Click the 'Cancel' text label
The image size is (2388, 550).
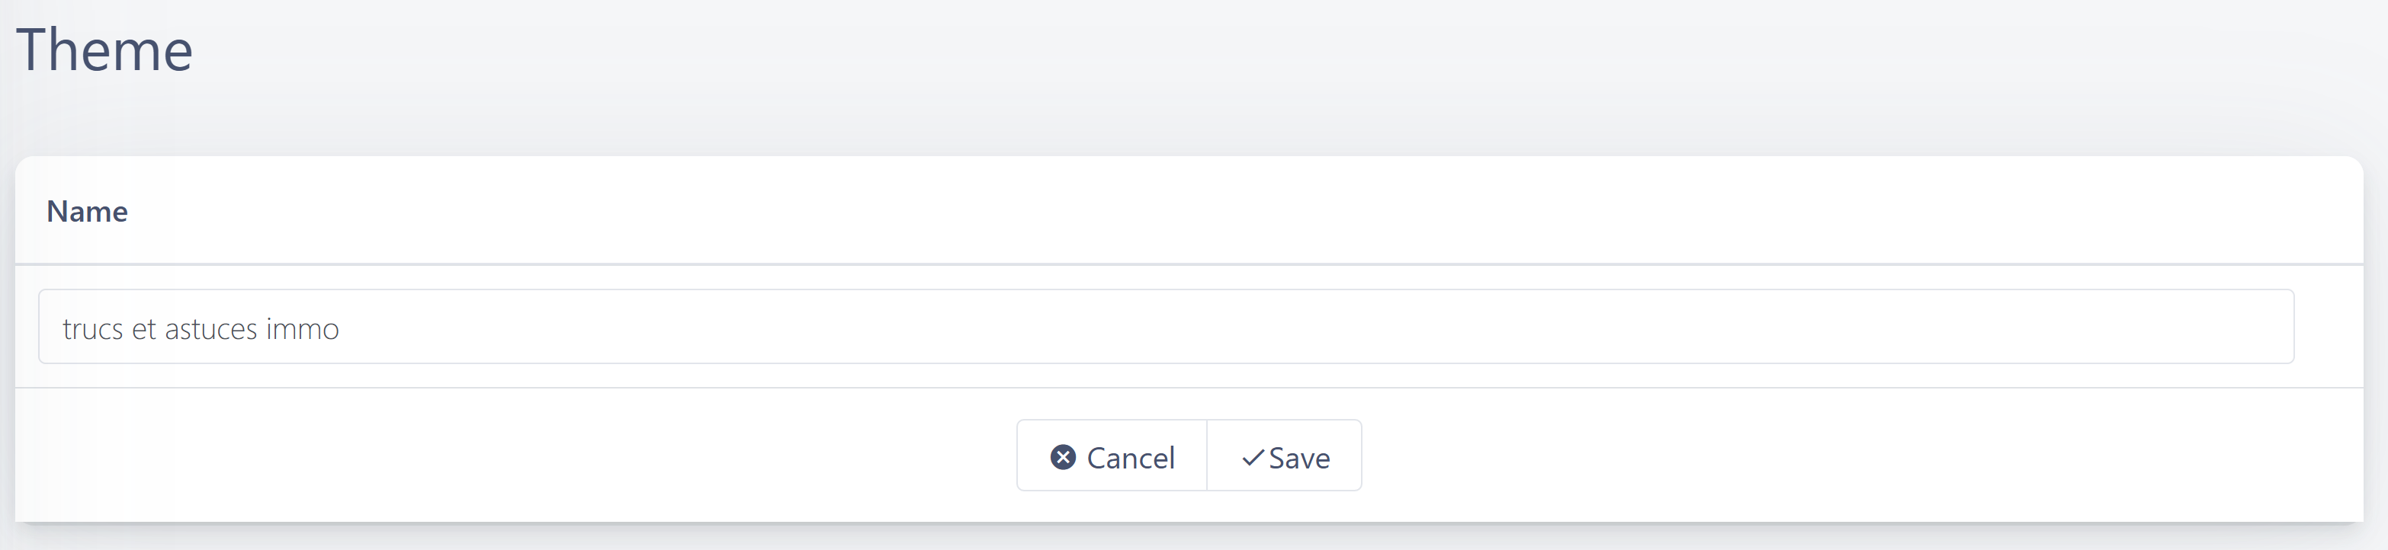click(1131, 457)
